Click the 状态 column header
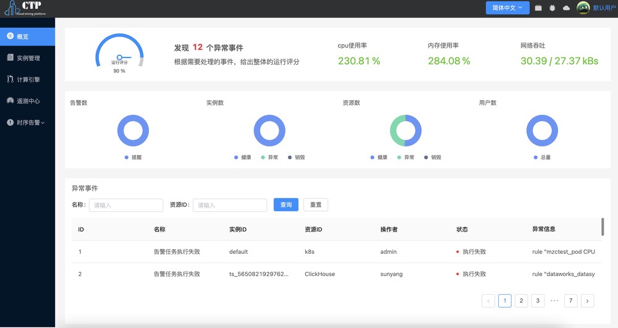618x328 pixels. 462,229
